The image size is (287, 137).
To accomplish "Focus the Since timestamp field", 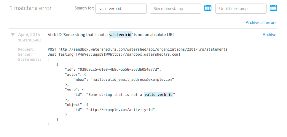I will 175,9.
